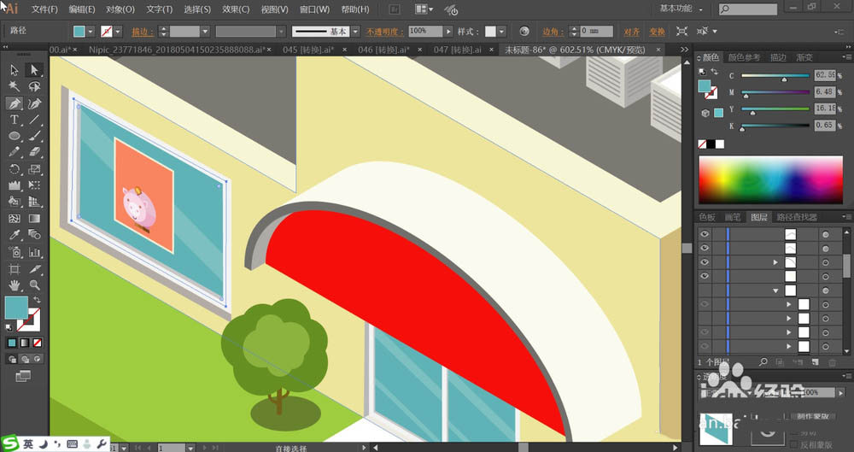This screenshot has width=854, height=452.
Task: Select the Ellipse tool
Action: [15, 136]
